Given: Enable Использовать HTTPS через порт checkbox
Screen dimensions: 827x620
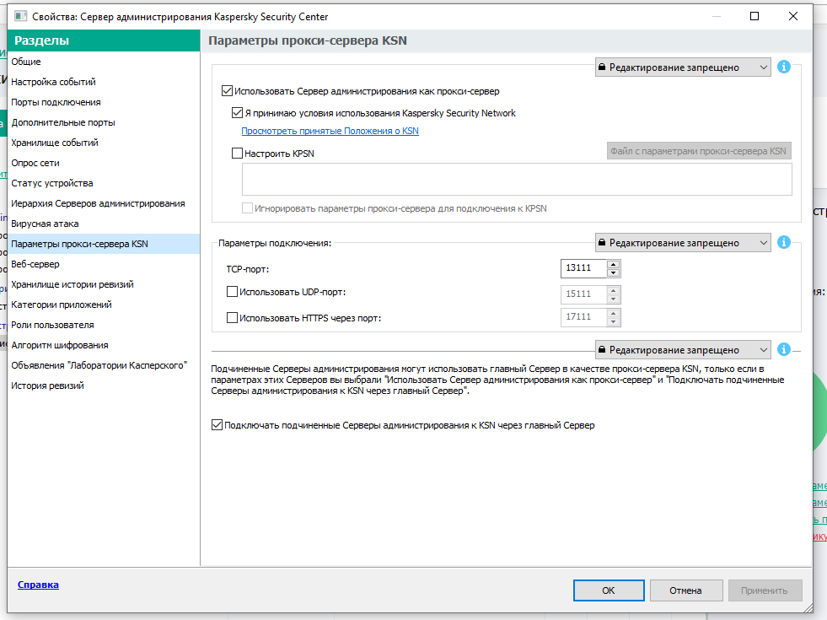Looking at the screenshot, I should [232, 318].
